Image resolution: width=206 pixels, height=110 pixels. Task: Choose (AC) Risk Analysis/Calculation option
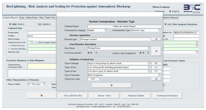click(165, 24)
